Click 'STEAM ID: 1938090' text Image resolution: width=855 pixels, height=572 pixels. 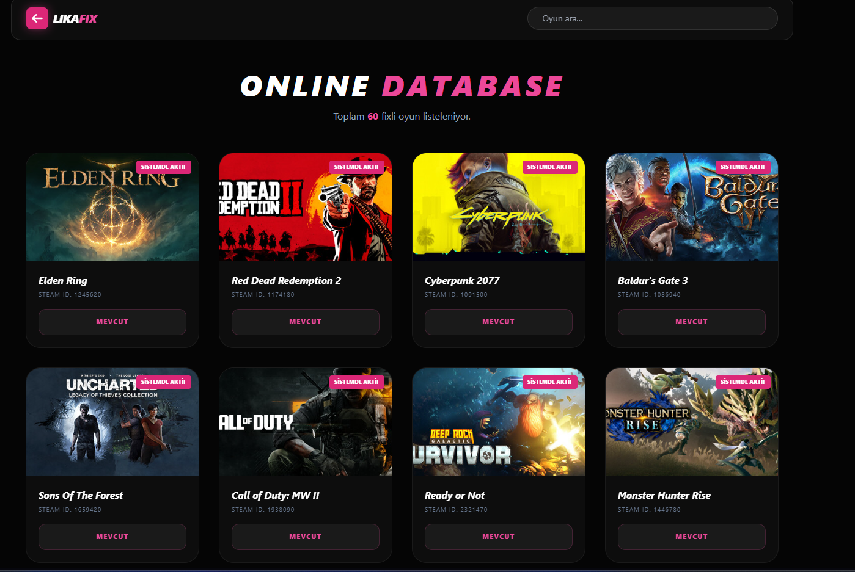263,510
